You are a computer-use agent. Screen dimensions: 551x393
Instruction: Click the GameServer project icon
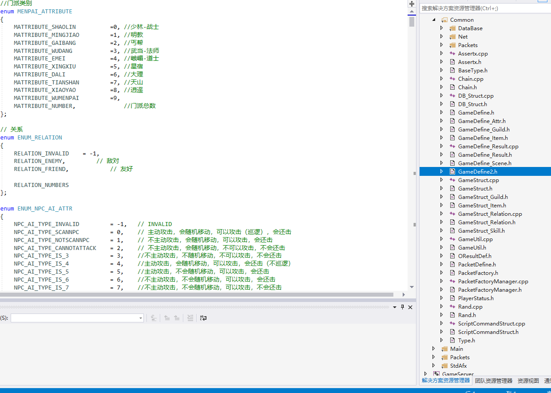click(x=436, y=374)
